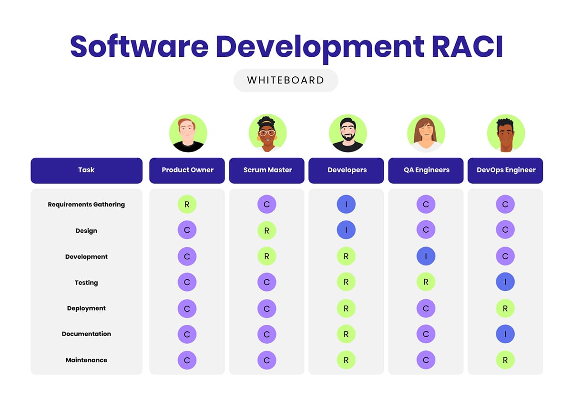Click QA Engineers I badge for Development

[426, 256]
